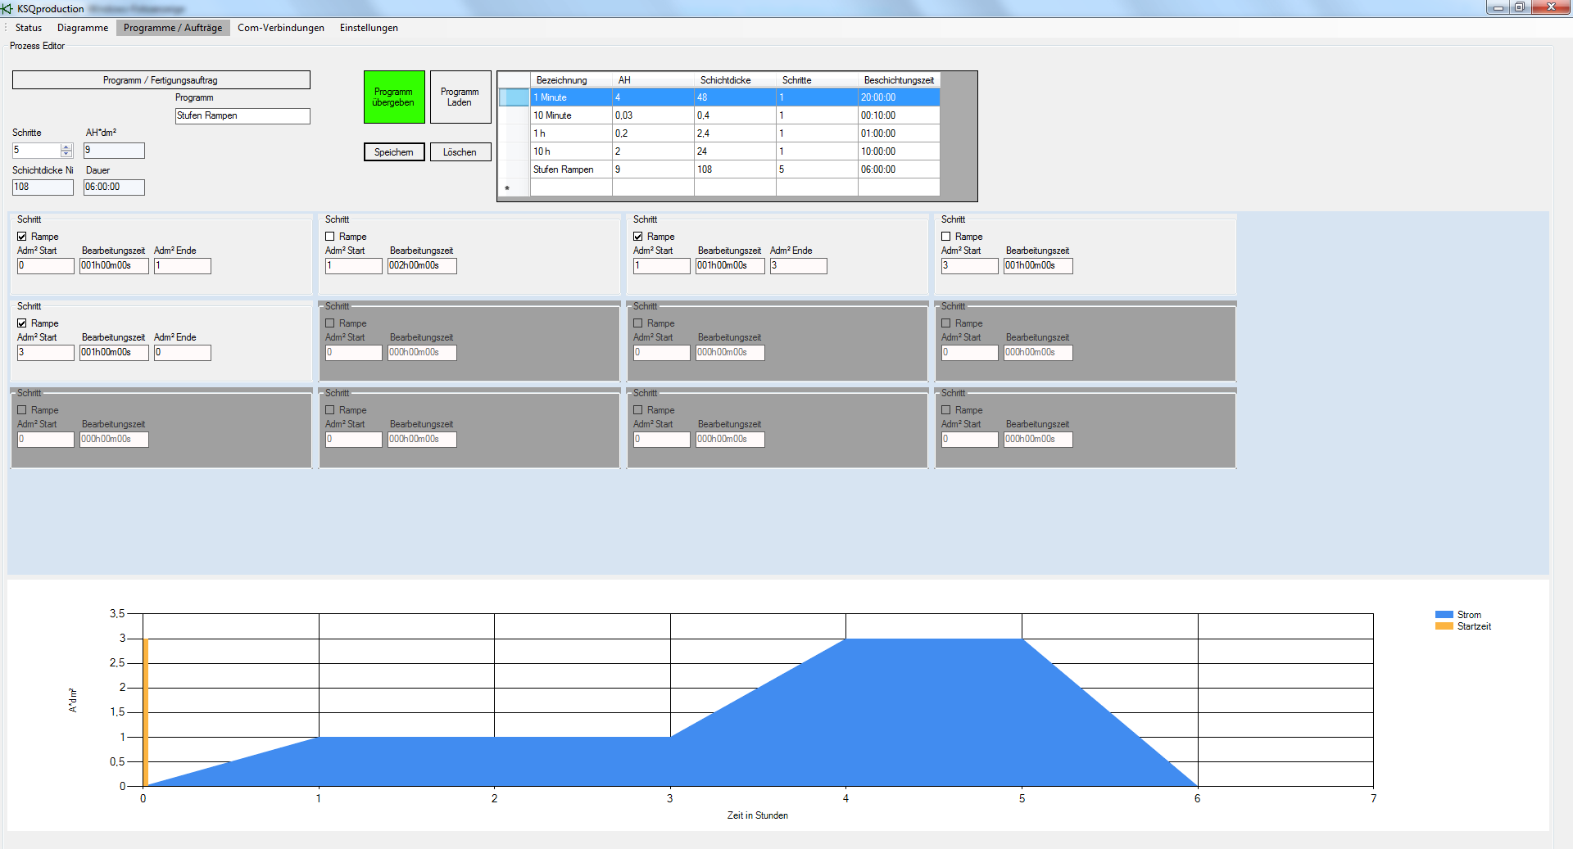Image resolution: width=1573 pixels, height=849 pixels.
Task: Click the blue Strom legend swatch
Action: 1444,615
